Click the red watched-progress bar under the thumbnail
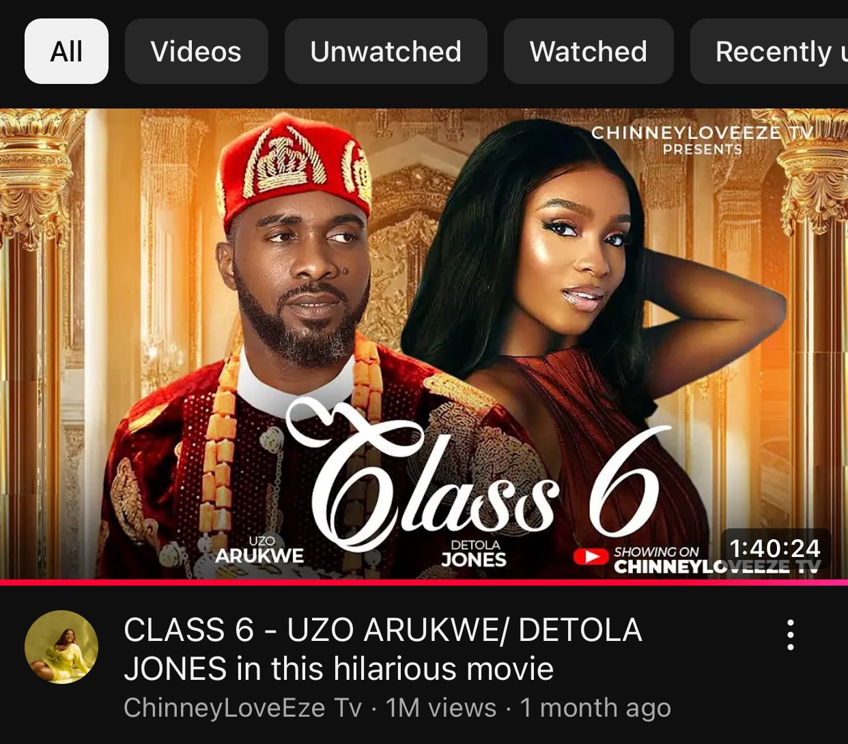The width and height of the screenshot is (848, 744). tap(424, 582)
